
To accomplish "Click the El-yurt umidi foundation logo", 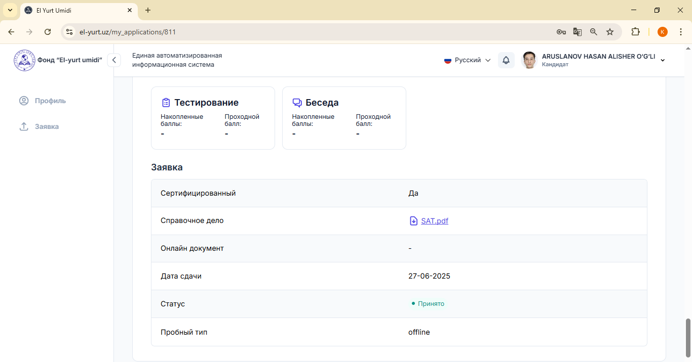I will [x=24, y=60].
